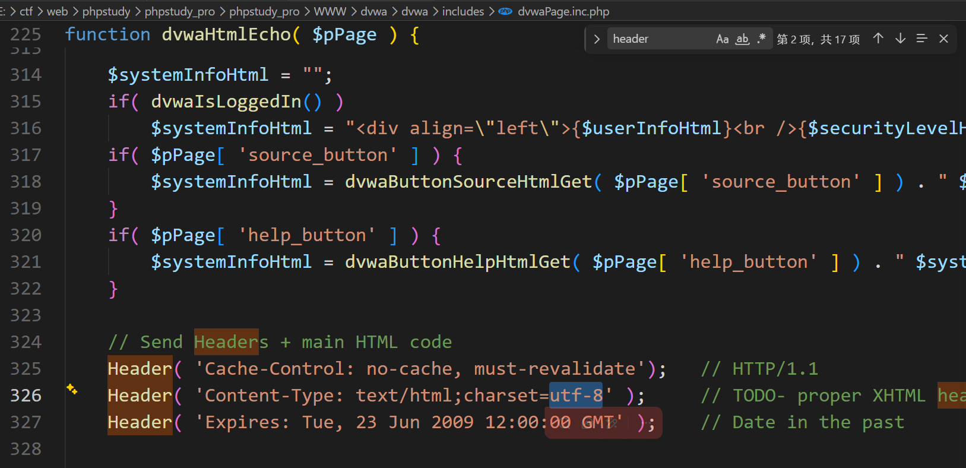Open includes breadcrumb folder
Image resolution: width=966 pixels, height=468 pixels.
[x=463, y=11]
